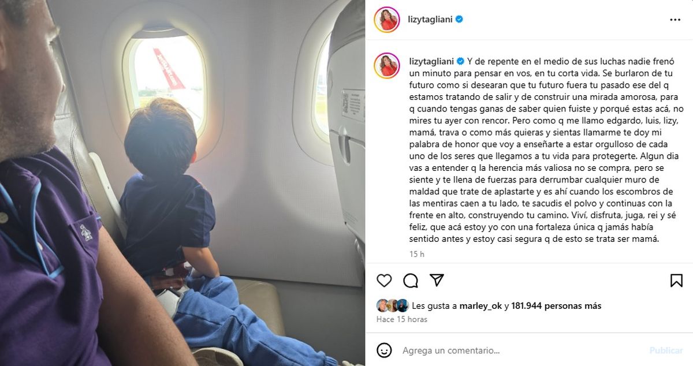Focus the Agrega un comentario field
This screenshot has width=693, height=366.
tap(520, 350)
